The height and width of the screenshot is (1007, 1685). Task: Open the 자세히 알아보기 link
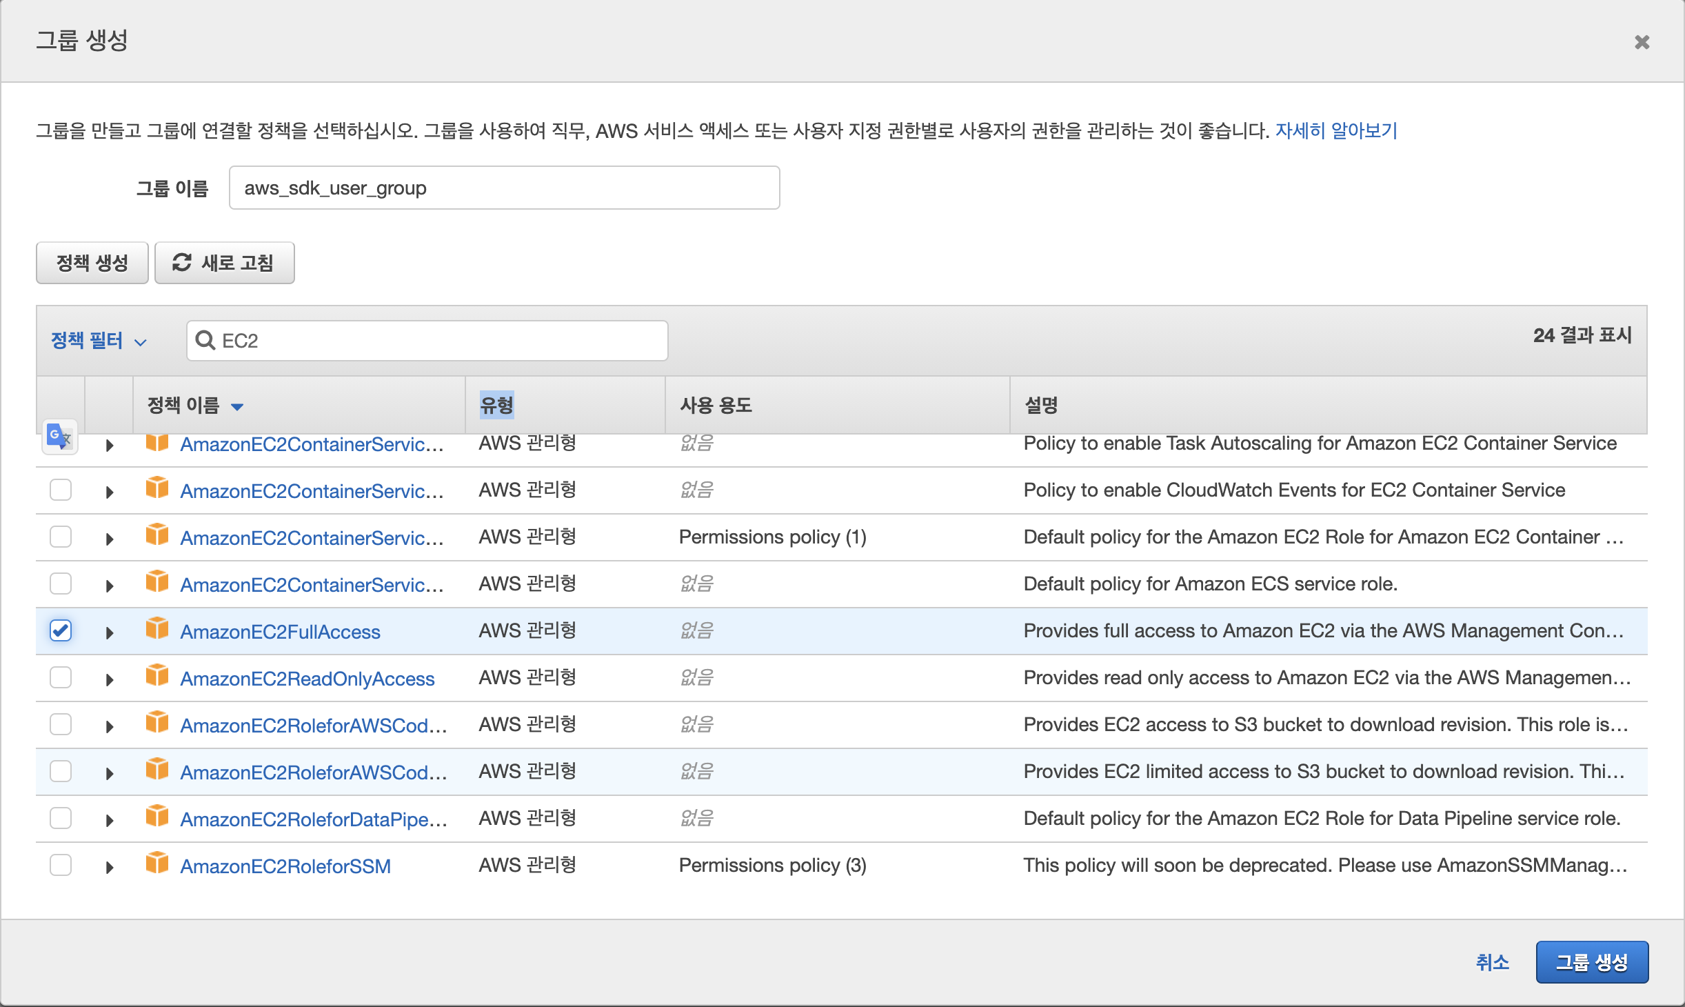[x=1335, y=130]
